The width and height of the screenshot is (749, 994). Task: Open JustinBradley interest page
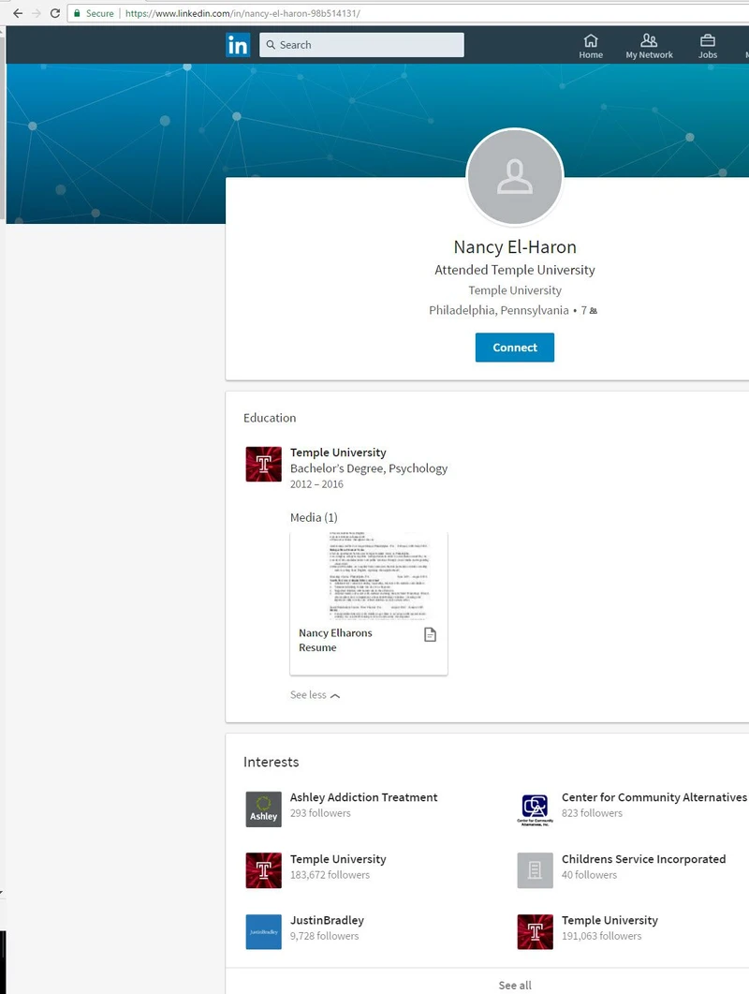click(327, 921)
